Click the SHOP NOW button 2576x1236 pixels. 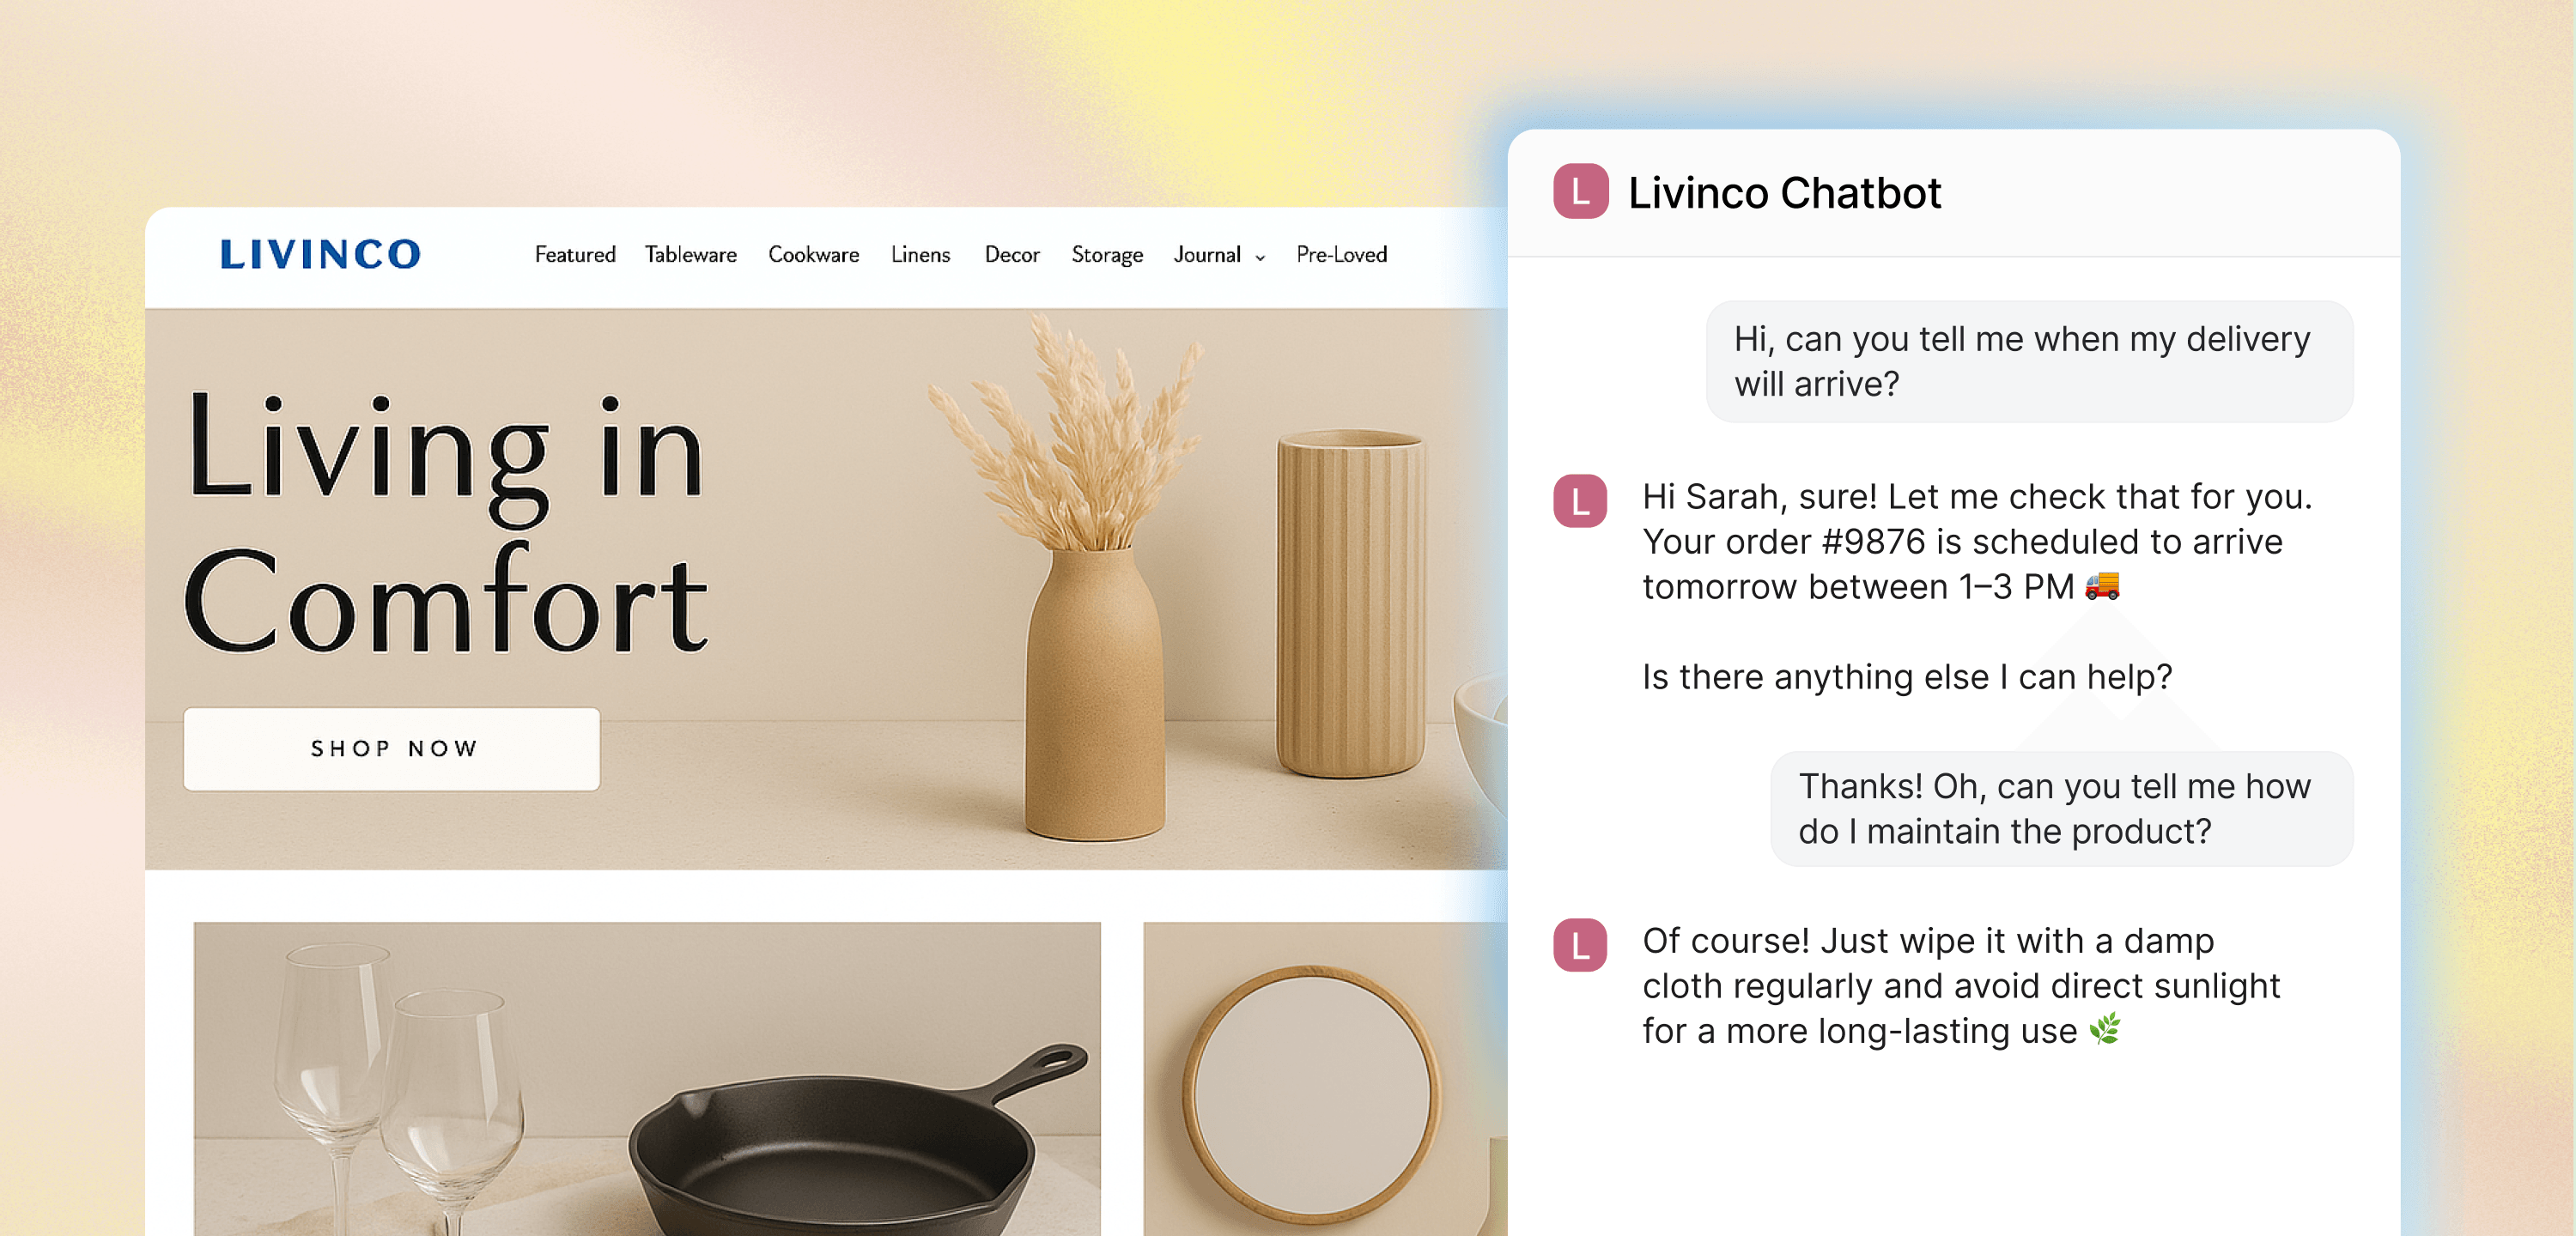(392, 749)
